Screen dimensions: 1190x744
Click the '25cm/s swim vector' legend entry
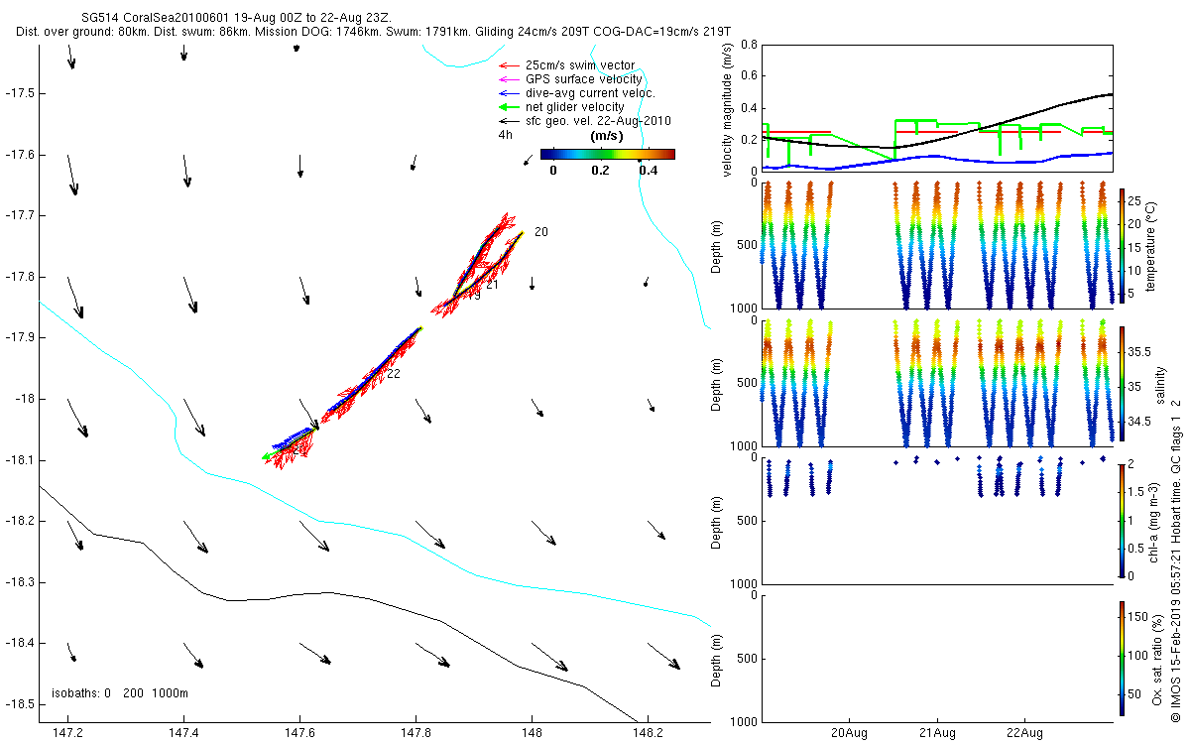point(580,65)
